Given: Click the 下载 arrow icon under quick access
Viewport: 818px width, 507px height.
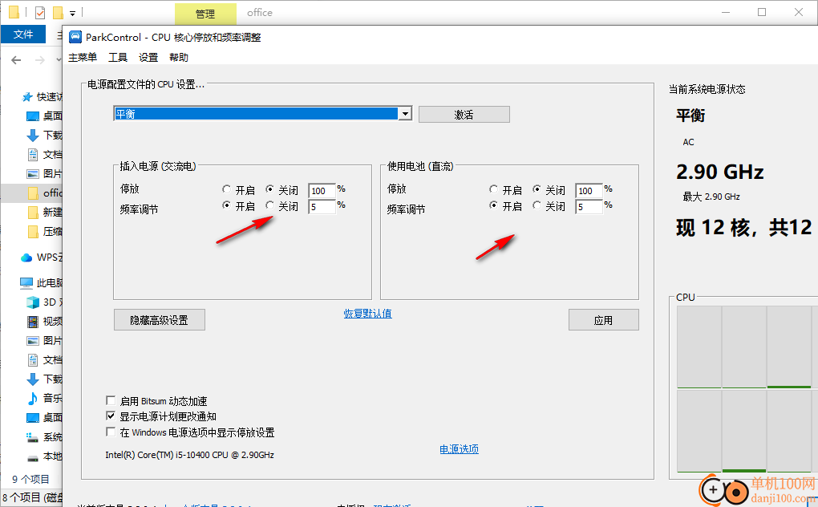Looking at the screenshot, I should [32, 135].
